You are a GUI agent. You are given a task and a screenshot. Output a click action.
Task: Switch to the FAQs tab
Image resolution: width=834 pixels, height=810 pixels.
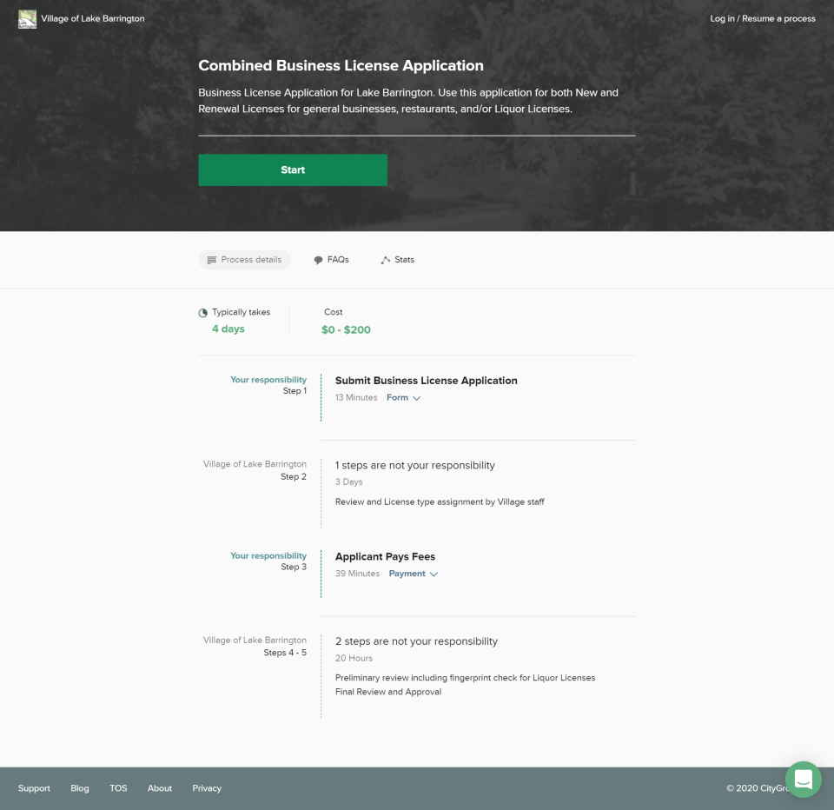pyautogui.click(x=331, y=260)
